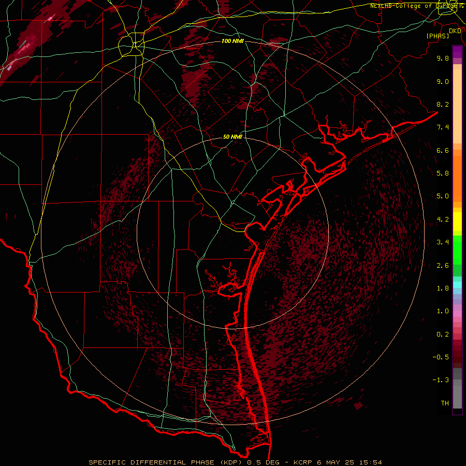466x466 pixels.
Task: Click the "50 NMI" range ring label
Action: [x=232, y=137]
